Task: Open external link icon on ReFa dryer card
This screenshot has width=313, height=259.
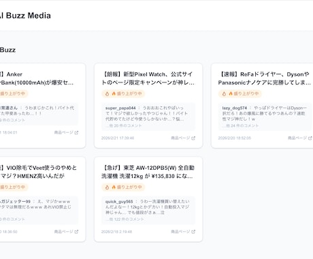Action: pos(310,138)
